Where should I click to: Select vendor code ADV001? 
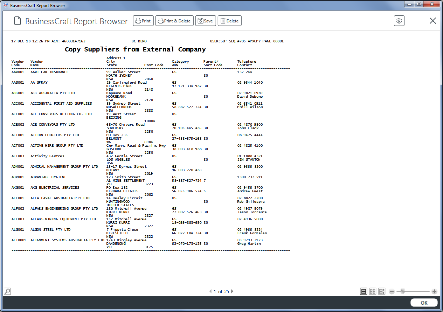pyautogui.click(x=18, y=177)
